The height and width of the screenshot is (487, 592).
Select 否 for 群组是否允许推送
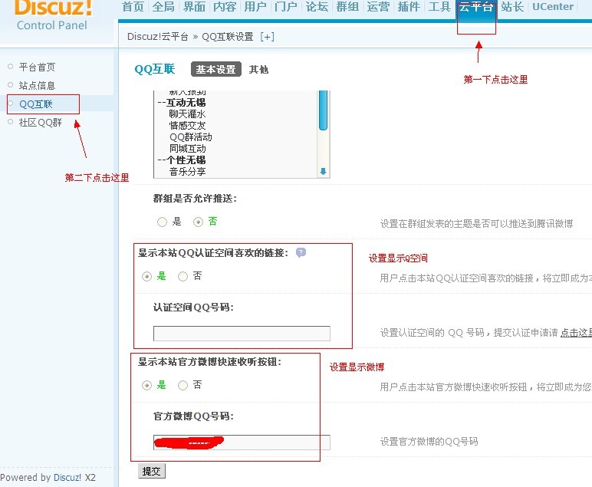tap(198, 222)
